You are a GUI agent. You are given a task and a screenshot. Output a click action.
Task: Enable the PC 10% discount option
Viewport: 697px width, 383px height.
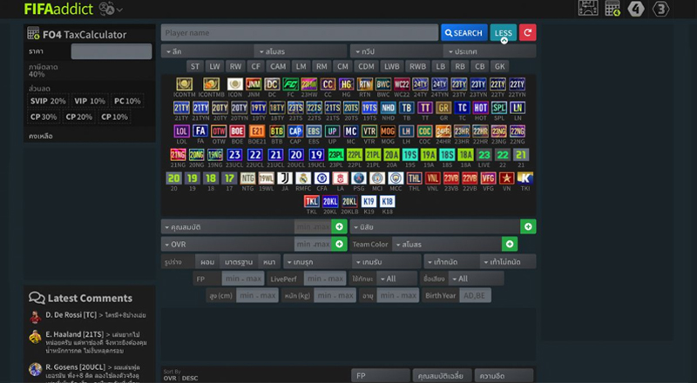click(x=127, y=101)
